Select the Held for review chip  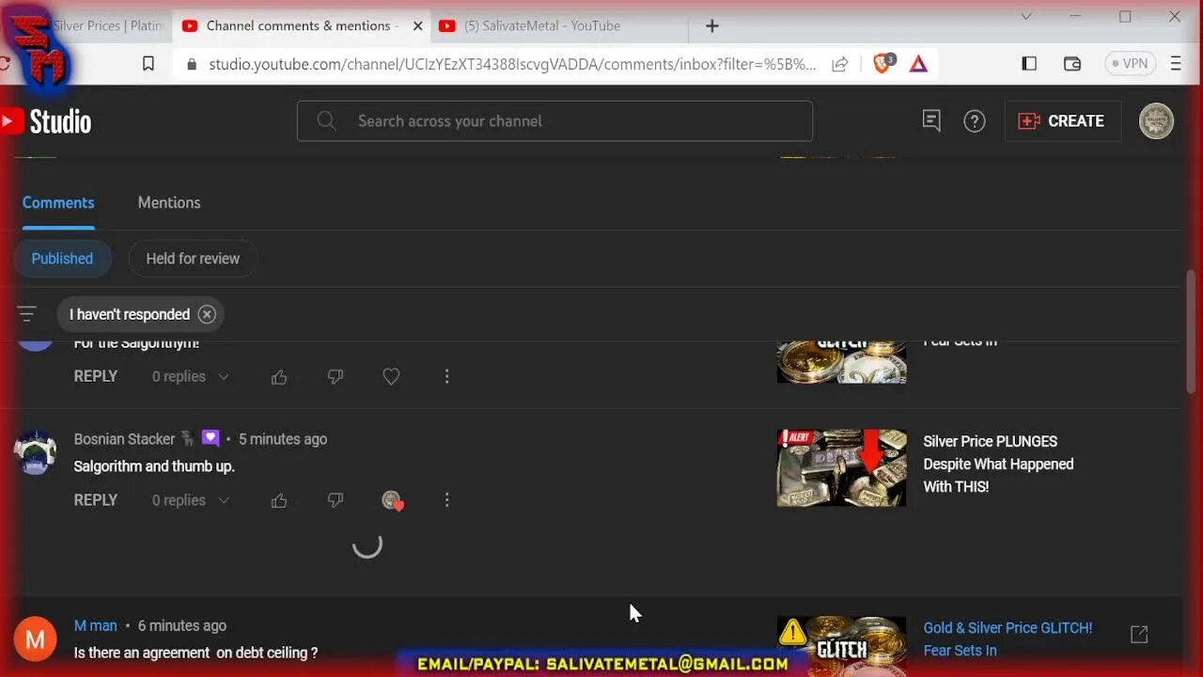[193, 259]
